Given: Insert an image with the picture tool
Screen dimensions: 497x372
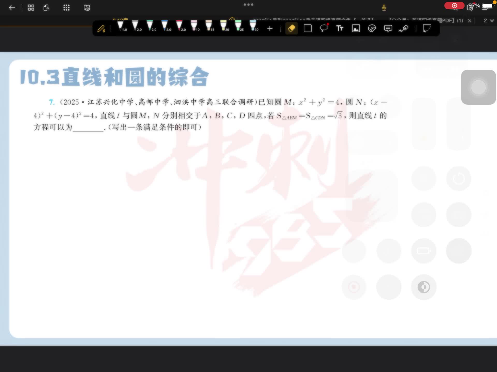Looking at the screenshot, I should click(356, 28).
